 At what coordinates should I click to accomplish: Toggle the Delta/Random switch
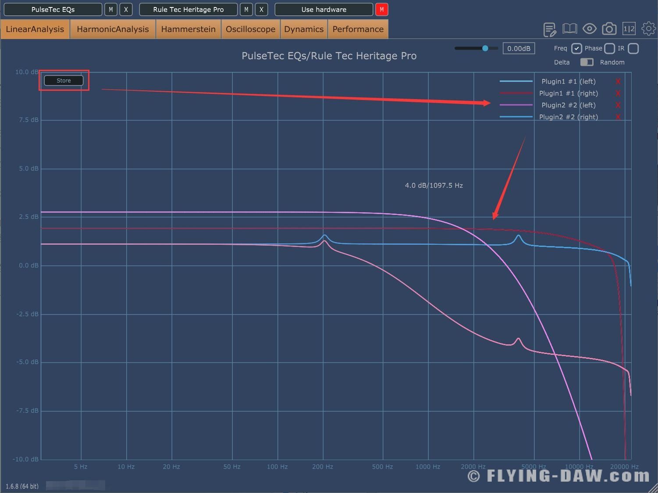click(587, 62)
